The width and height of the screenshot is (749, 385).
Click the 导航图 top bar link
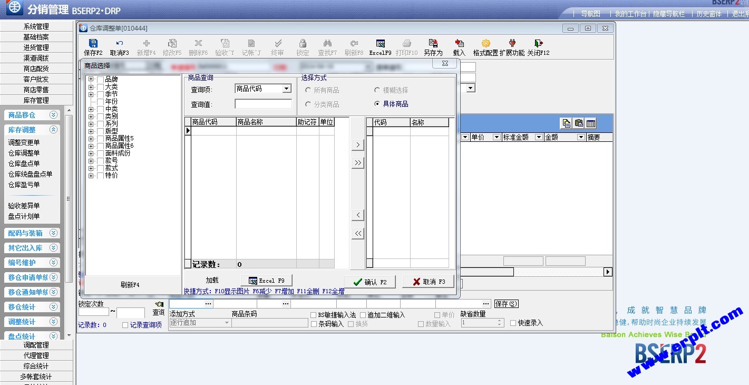tap(590, 14)
